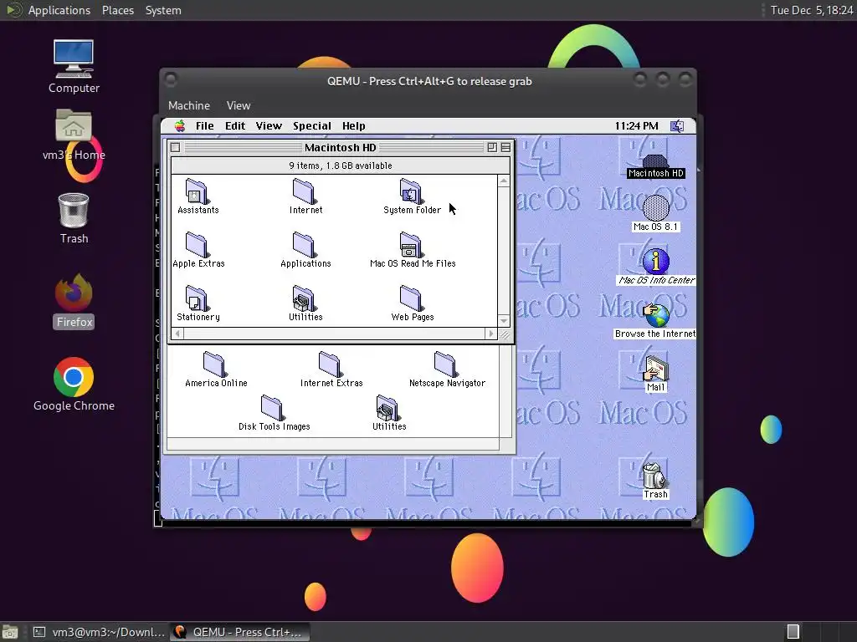This screenshot has height=642, width=857.
Task: Click the Mac OS clock showing 11:24 PM
Action: [636, 126]
